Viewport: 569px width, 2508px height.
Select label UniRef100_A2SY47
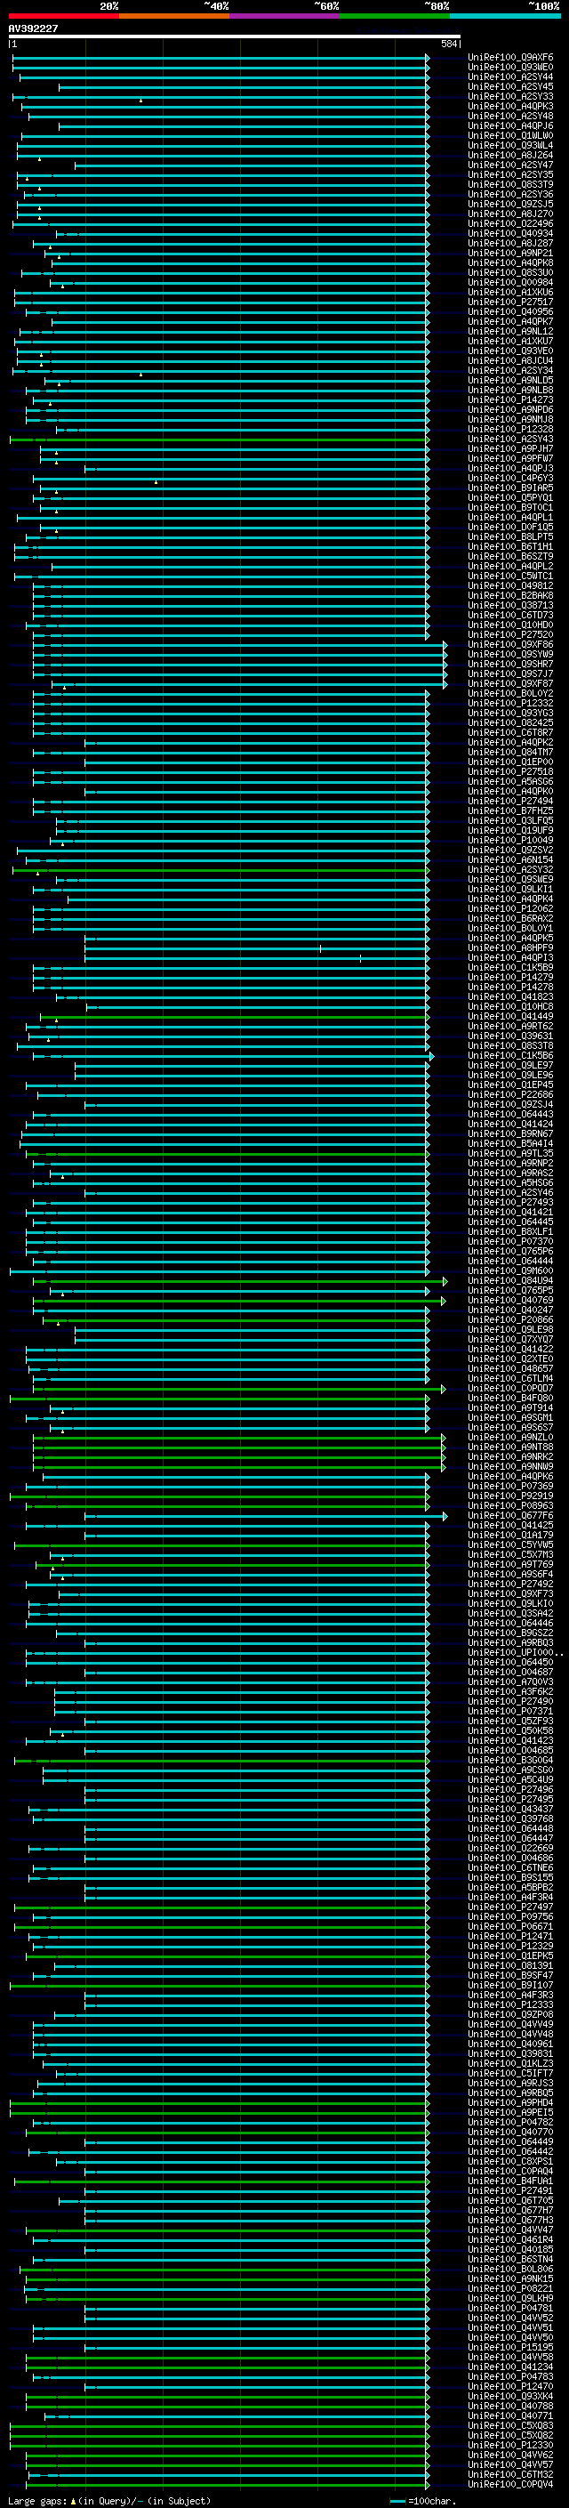[x=510, y=165]
